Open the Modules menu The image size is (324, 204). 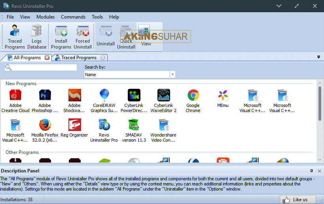click(x=45, y=17)
